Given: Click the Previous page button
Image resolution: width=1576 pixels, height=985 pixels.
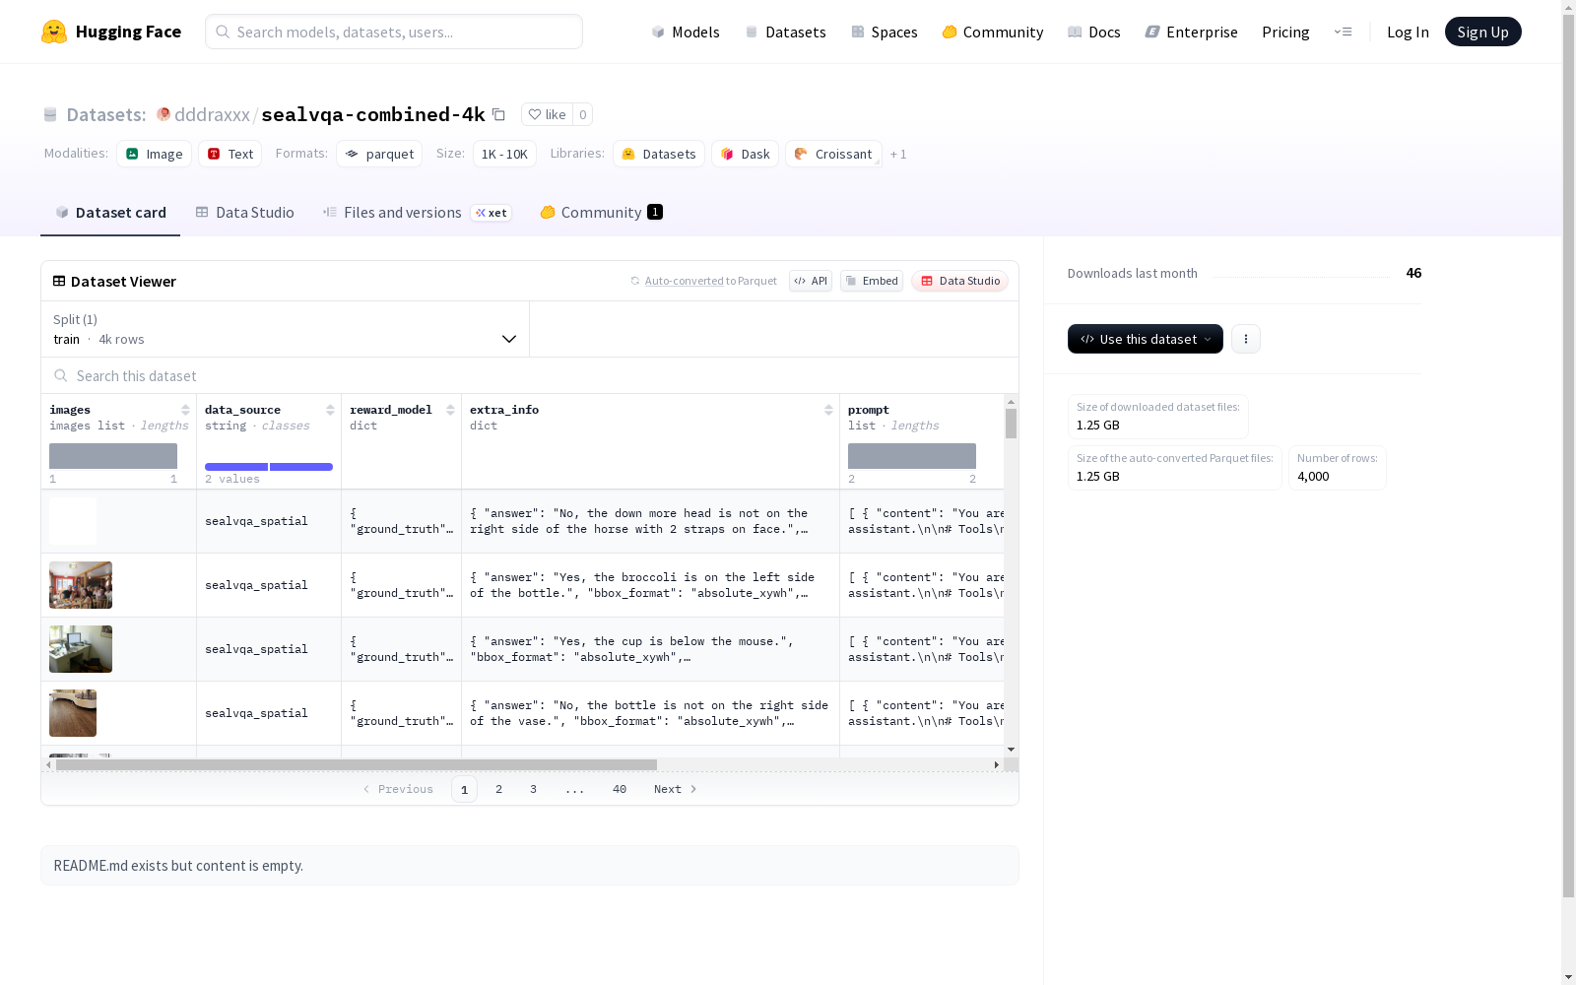Looking at the screenshot, I should [x=398, y=789].
